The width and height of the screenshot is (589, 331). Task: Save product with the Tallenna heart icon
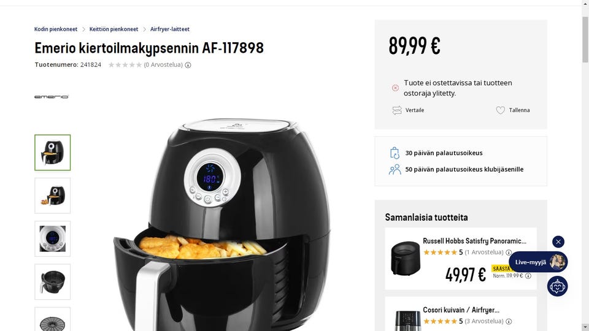(501, 110)
